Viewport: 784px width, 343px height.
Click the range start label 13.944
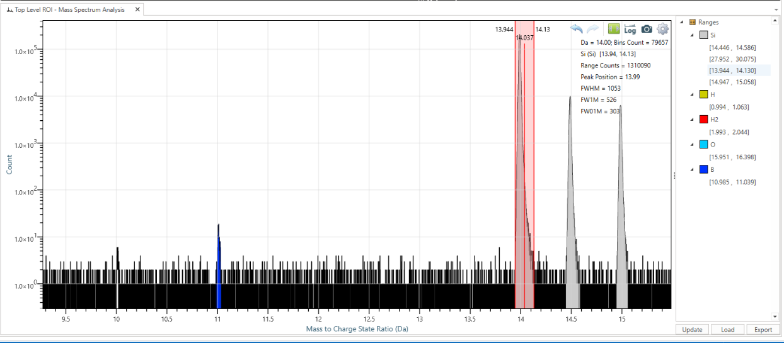[x=504, y=30]
